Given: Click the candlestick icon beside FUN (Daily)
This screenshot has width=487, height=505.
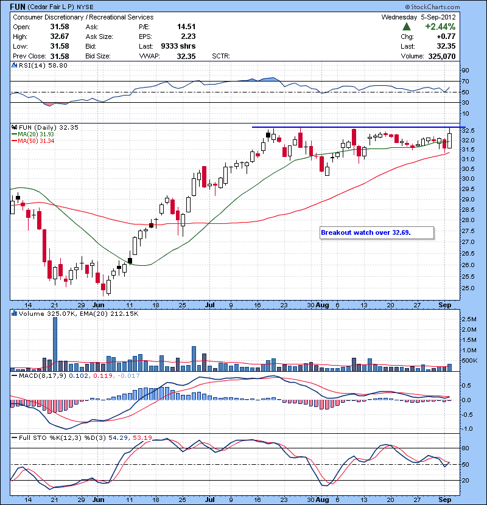Looking at the screenshot, I should click(14, 128).
